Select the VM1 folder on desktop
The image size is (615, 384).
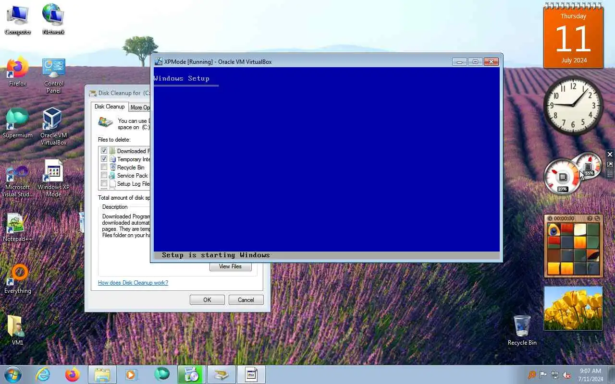[18, 330]
